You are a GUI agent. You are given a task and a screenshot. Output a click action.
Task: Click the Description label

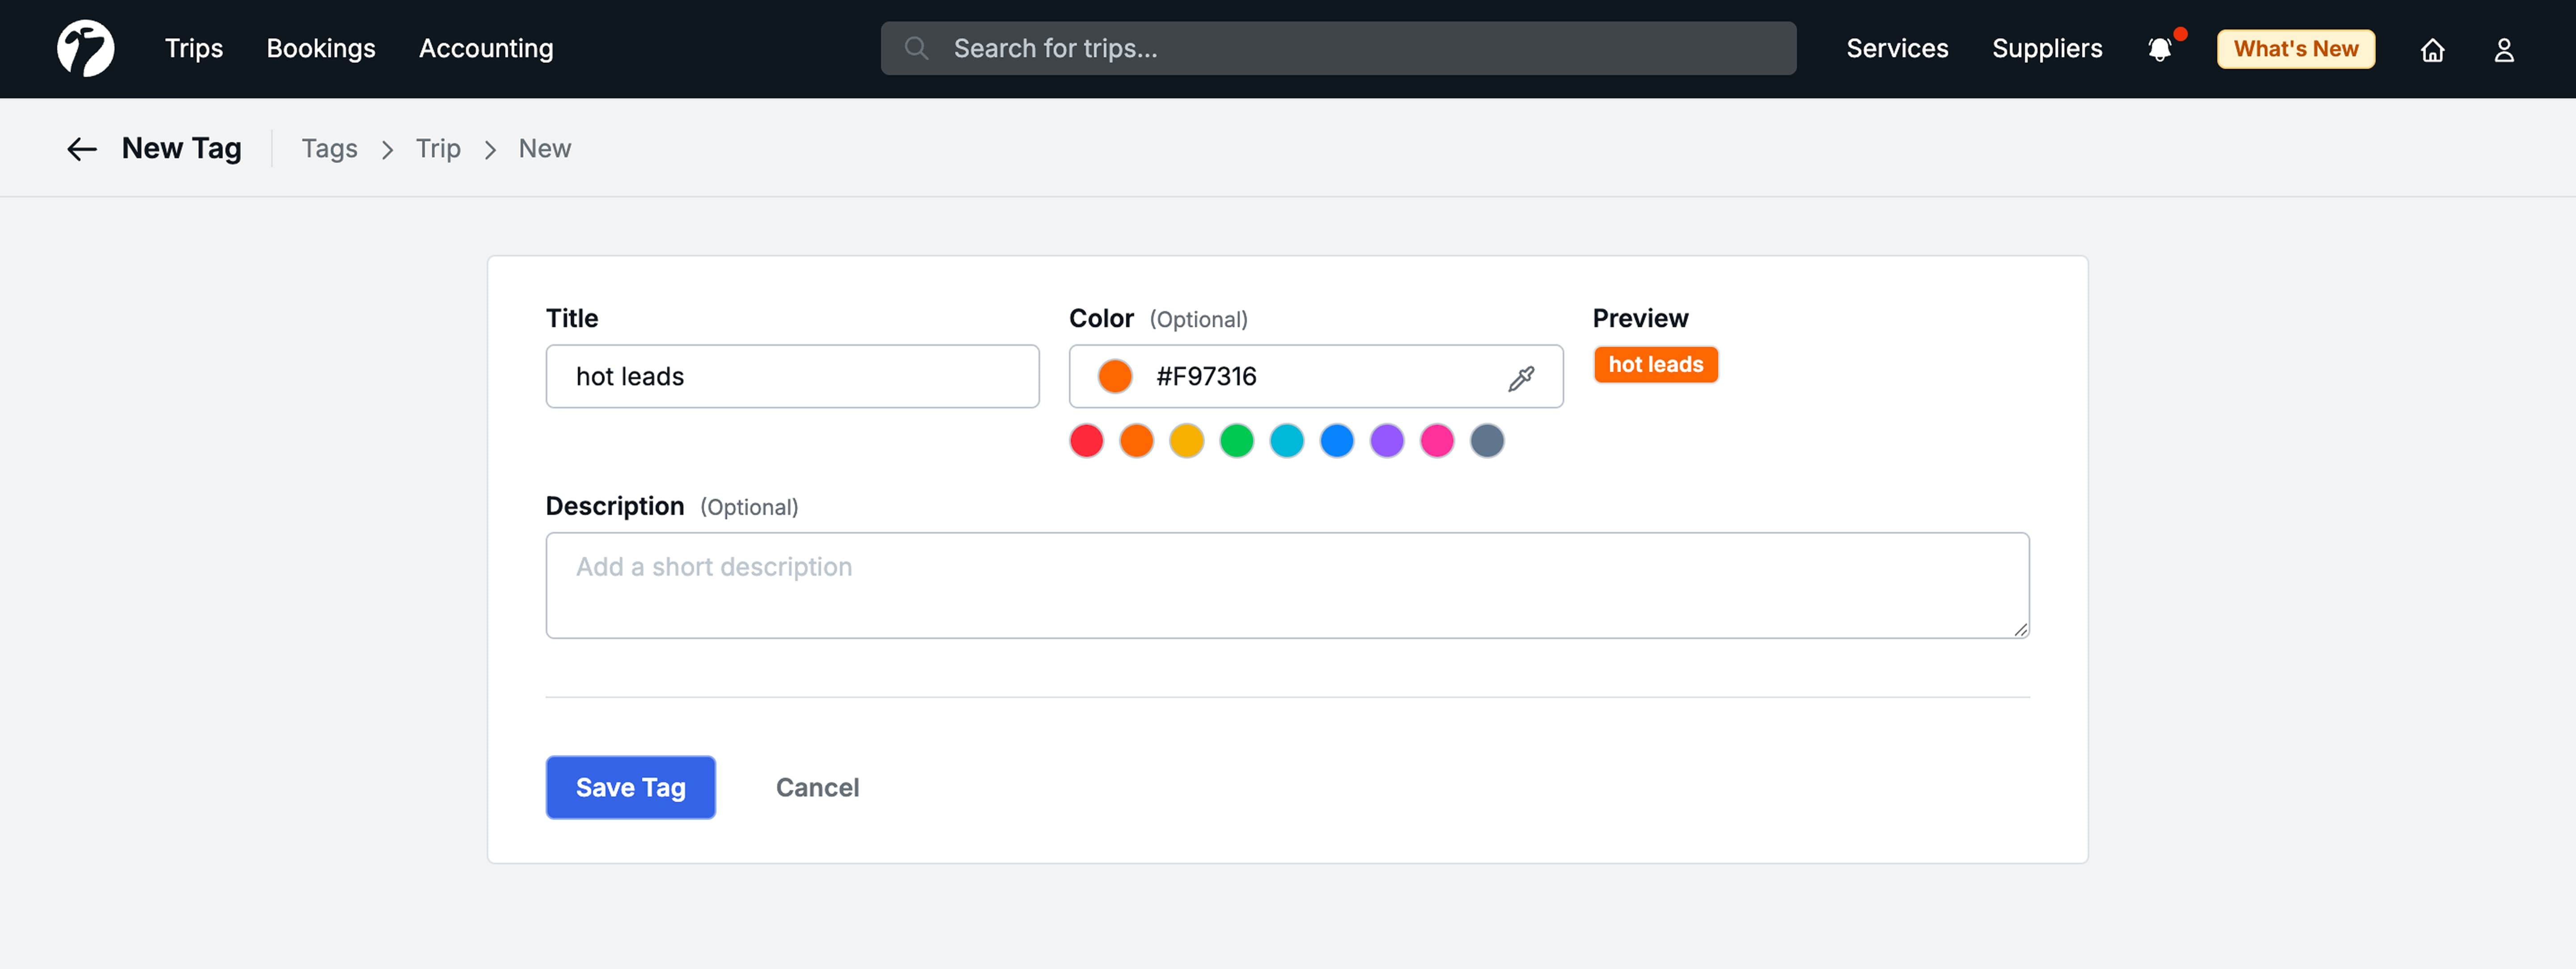614,506
